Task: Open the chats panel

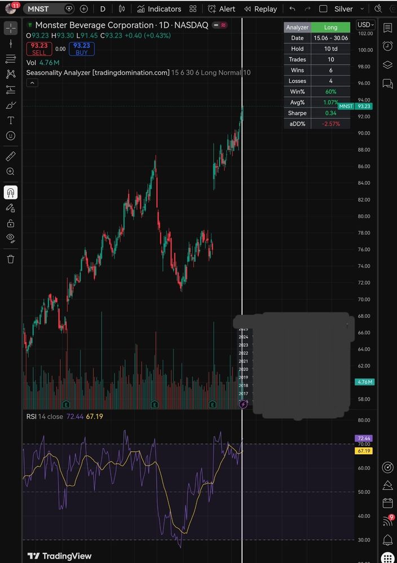Action: coord(387,83)
